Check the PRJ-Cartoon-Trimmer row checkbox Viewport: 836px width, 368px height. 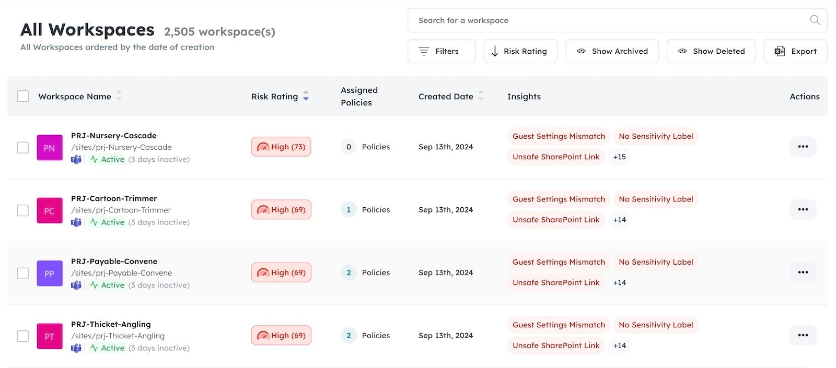[23, 210]
